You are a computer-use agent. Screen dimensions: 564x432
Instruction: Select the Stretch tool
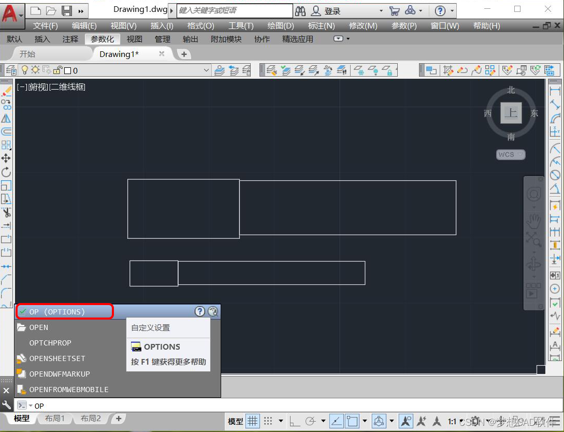point(6,199)
